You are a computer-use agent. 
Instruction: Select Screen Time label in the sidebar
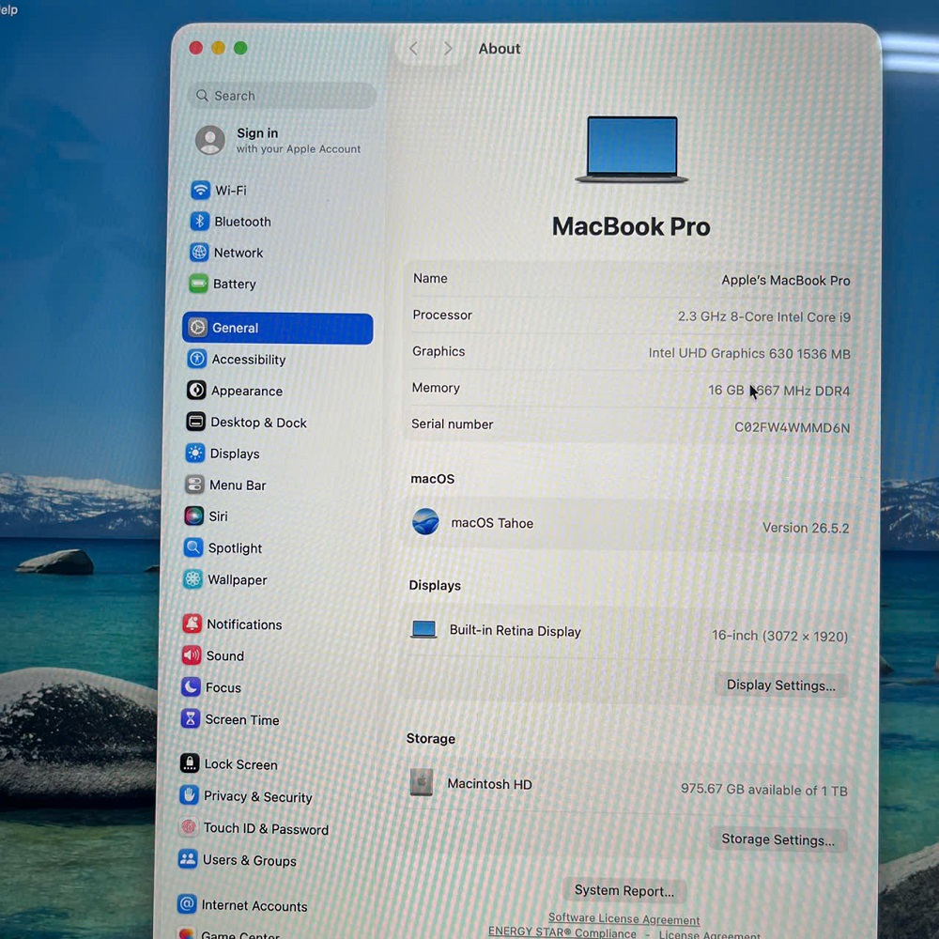tap(242, 719)
